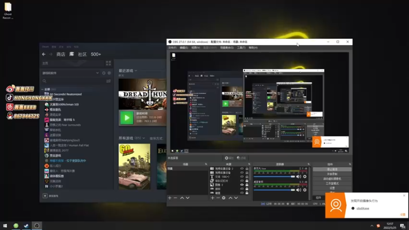Open OBS 设置 button in controls
409x230 pixels.
pos(332,188)
